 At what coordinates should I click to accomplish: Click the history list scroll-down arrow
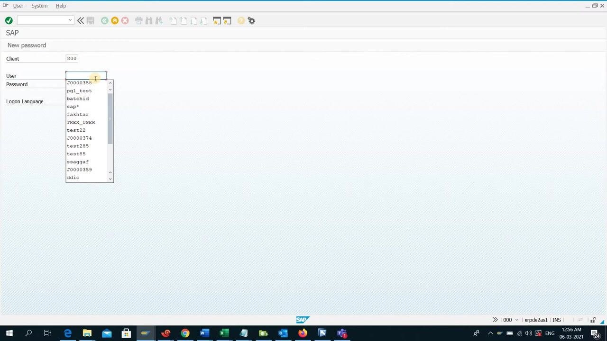click(110, 179)
